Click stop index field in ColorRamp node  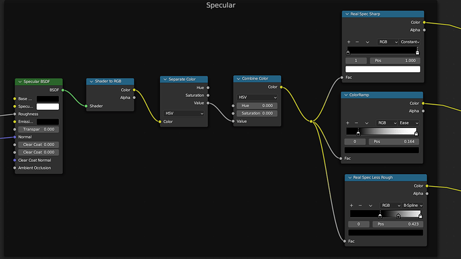(x=355, y=141)
